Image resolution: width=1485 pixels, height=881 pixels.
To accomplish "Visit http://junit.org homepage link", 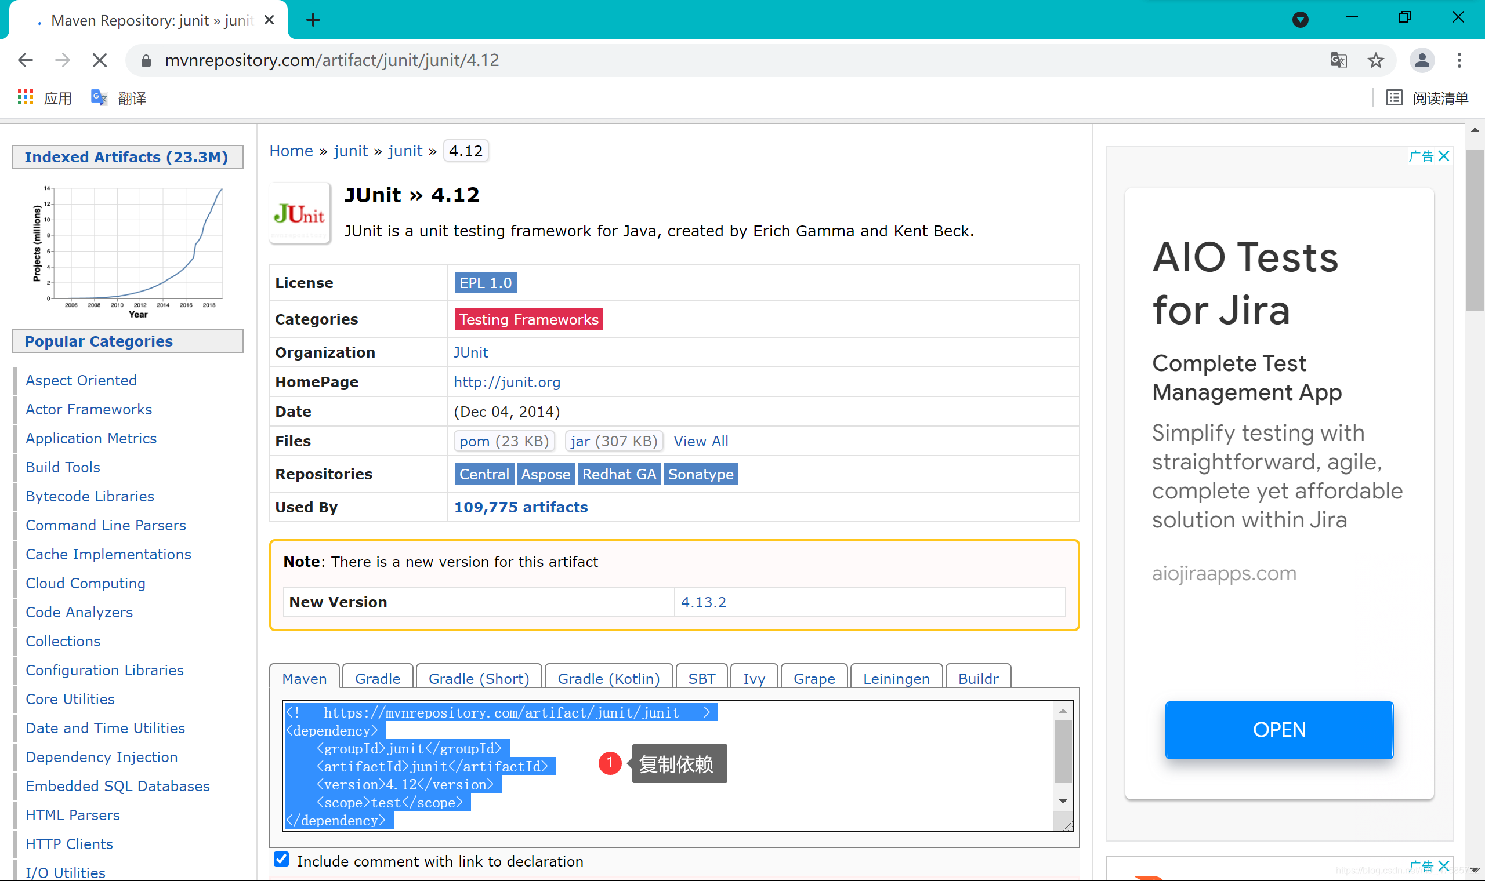I will [507, 382].
